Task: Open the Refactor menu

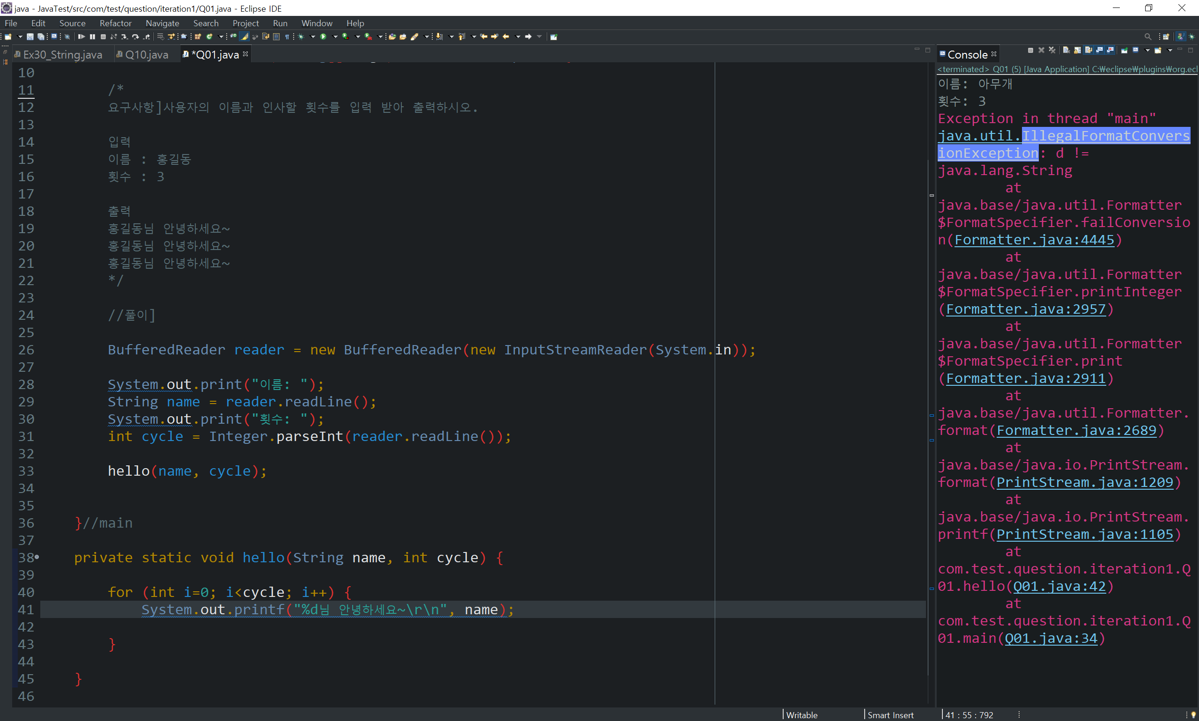Action: pos(115,23)
